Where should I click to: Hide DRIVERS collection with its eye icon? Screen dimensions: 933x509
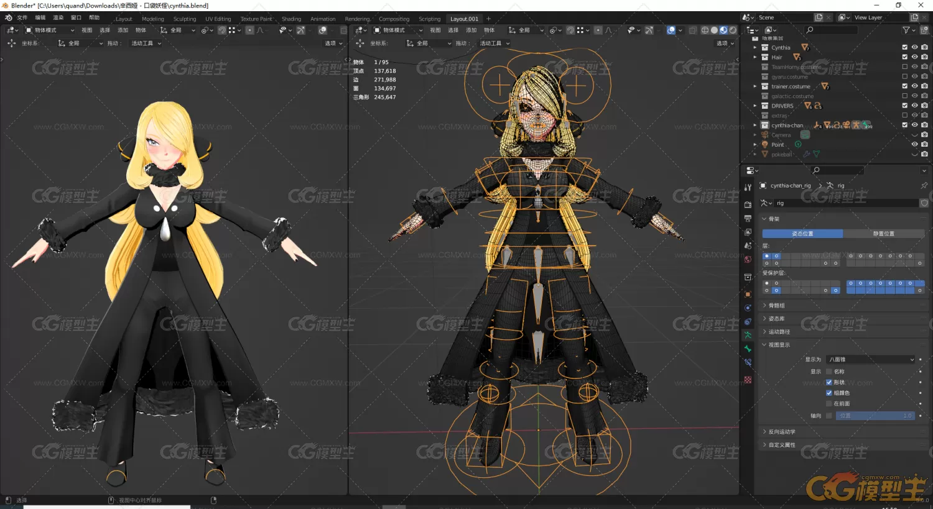tap(914, 106)
